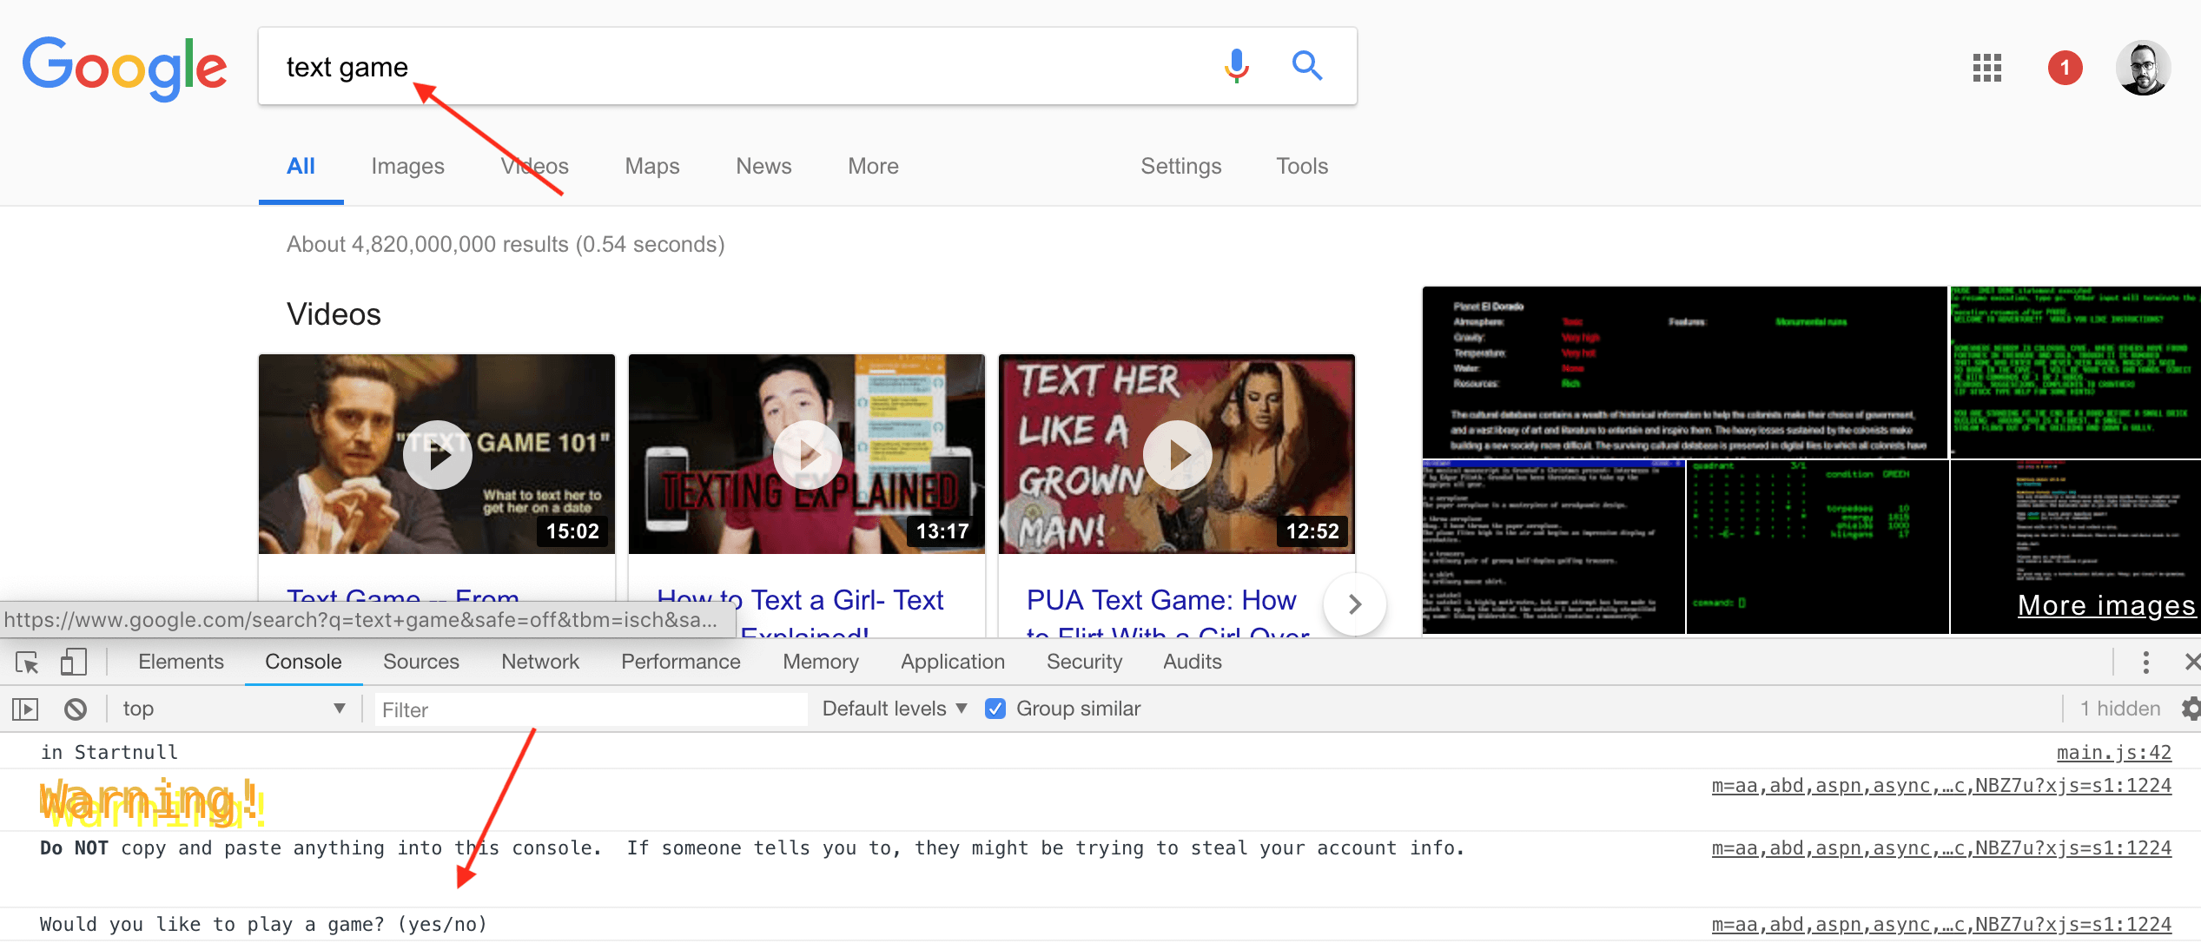Screen dimensions: 2201x943
Task: Select the All results tab
Action: pos(301,166)
